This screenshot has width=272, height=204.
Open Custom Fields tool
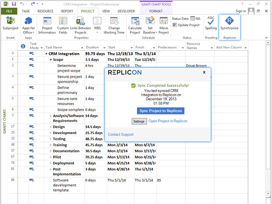pyautogui.click(x=63, y=25)
